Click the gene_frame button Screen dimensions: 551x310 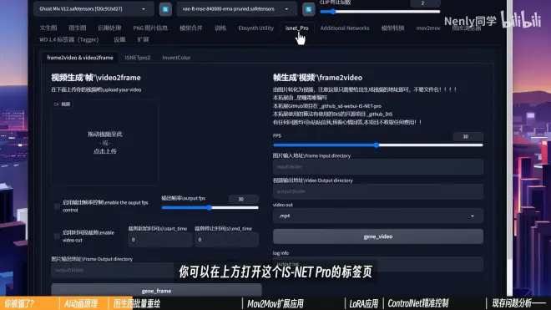[x=156, y=291]
